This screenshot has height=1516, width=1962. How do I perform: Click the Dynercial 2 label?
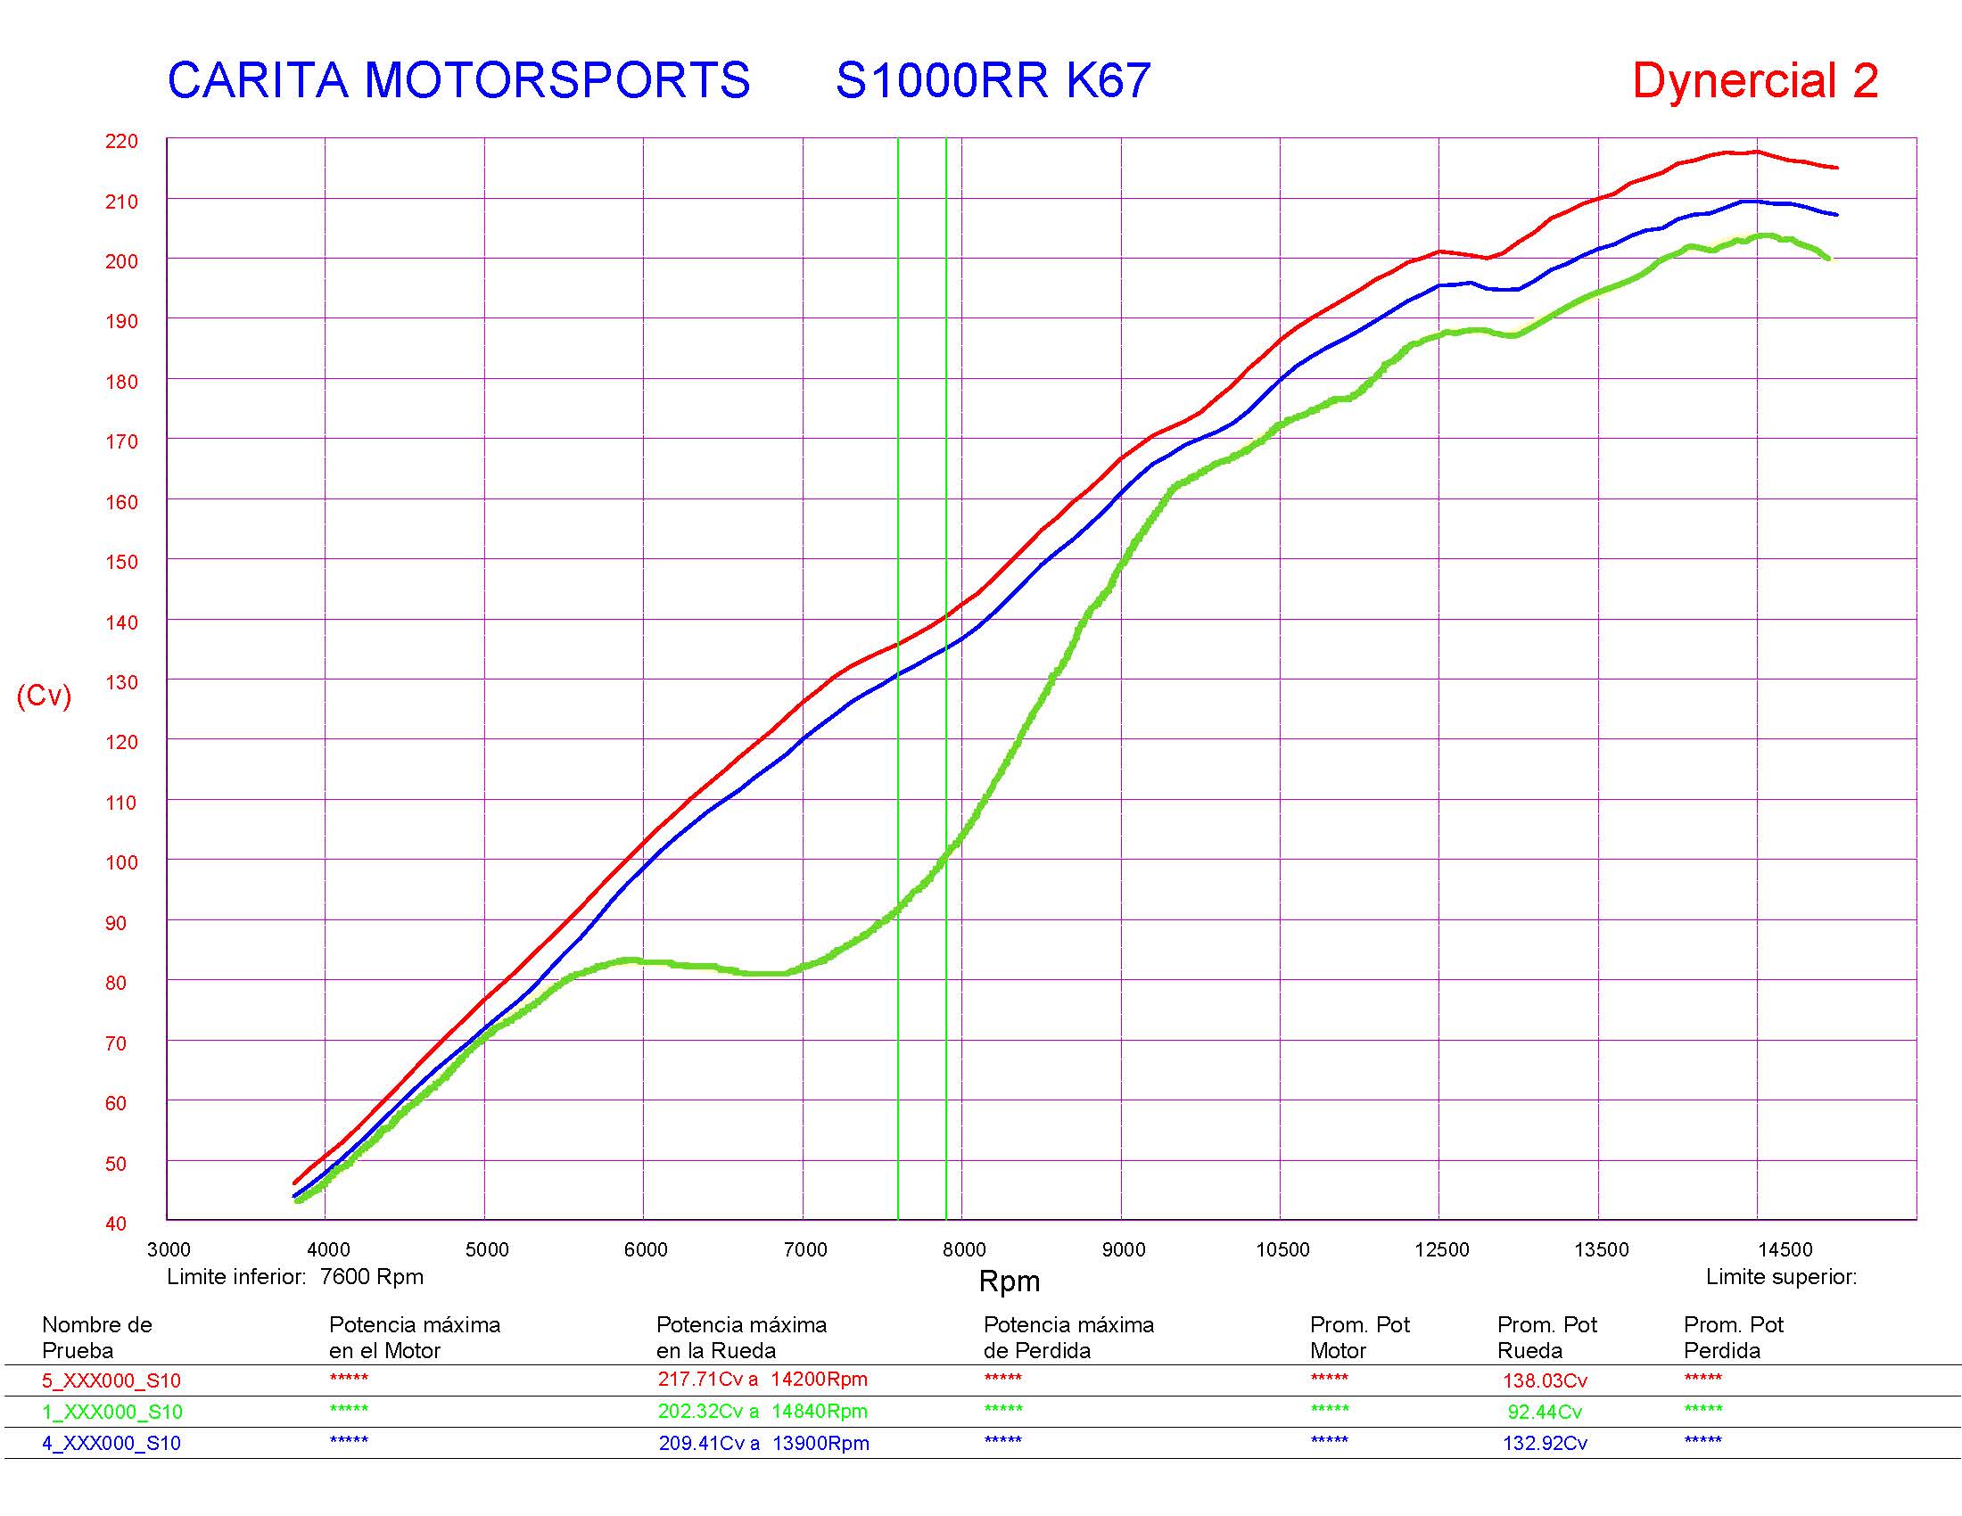(x=1755, y=81)
